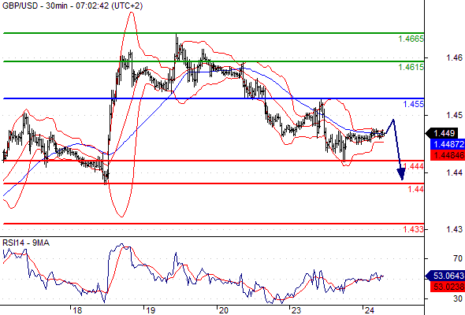
Task: Click the red 1.44846 price tag
Action: point(448,155)
